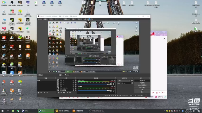This screenshot has height=113, width=202.
Task: Switch to Steam taskbar button
Action: pyautogui.click(x=46, y=111)
